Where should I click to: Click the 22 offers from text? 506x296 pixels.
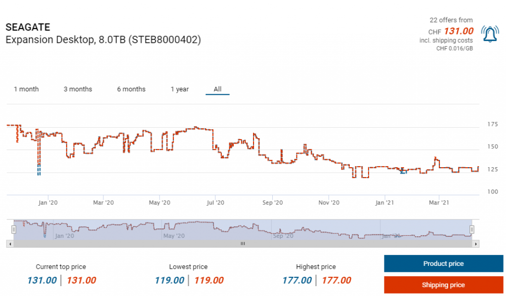(451, 20)
